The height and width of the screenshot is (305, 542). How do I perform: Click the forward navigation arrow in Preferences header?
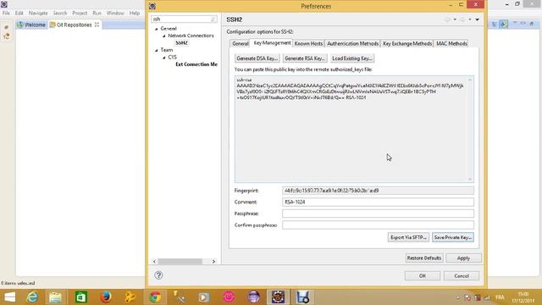tap(462, 19)
